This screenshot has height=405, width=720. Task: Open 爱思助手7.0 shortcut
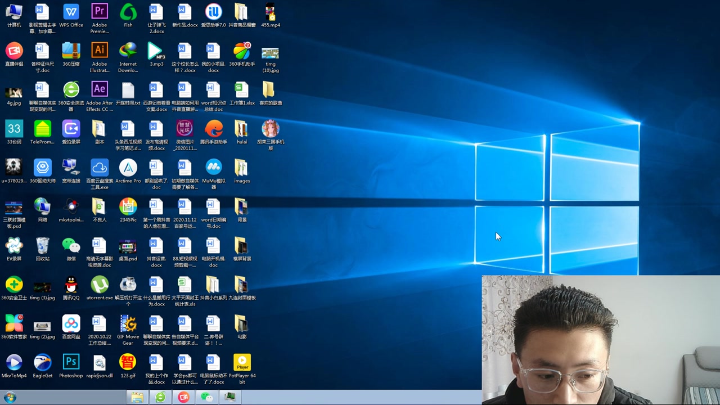tap(213, 16)
